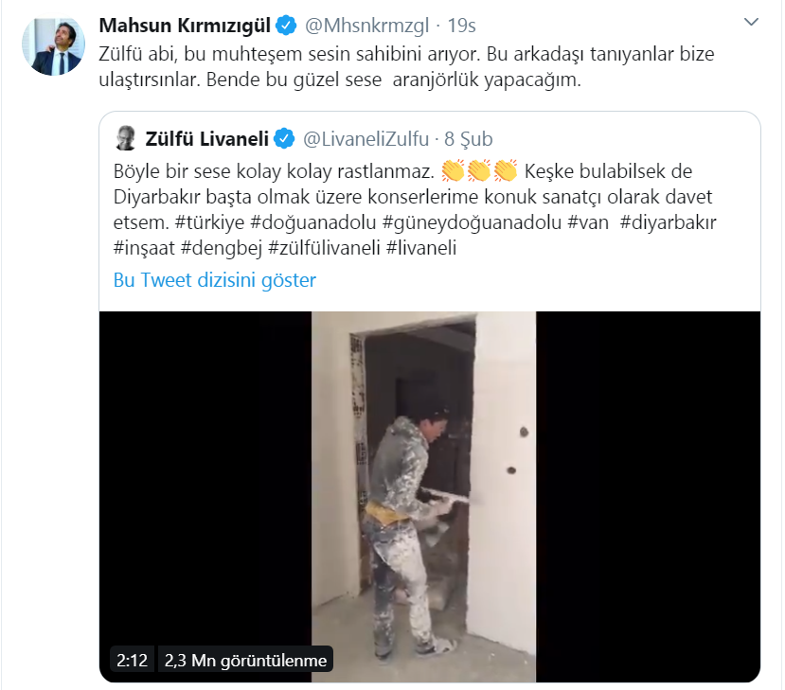Screen dimensions: 785x690
Task: Click Mahsun Kırmızıgül's verified badge
Action: tap(286, 25)
